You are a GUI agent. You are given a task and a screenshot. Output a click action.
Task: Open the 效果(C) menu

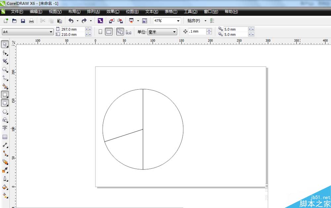(113, 12)
